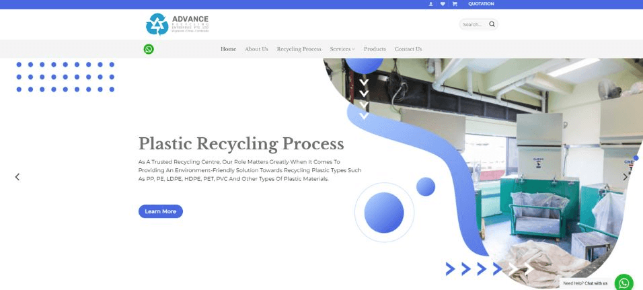Click the Need Help? Chat with us label
Viewport: 643px width, 290px height.
(585, 283)
